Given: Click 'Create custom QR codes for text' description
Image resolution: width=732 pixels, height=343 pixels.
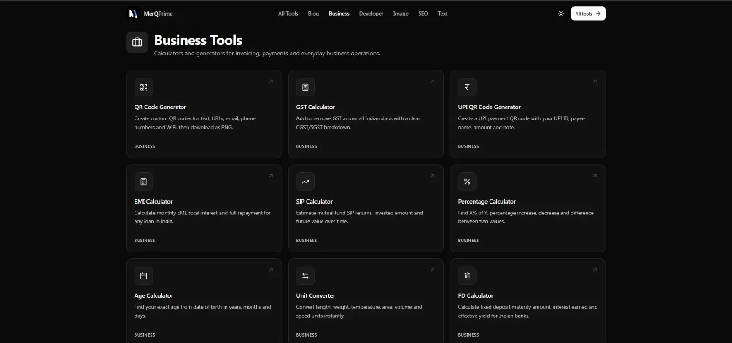Looking at the screenshot, I should 195,123.
